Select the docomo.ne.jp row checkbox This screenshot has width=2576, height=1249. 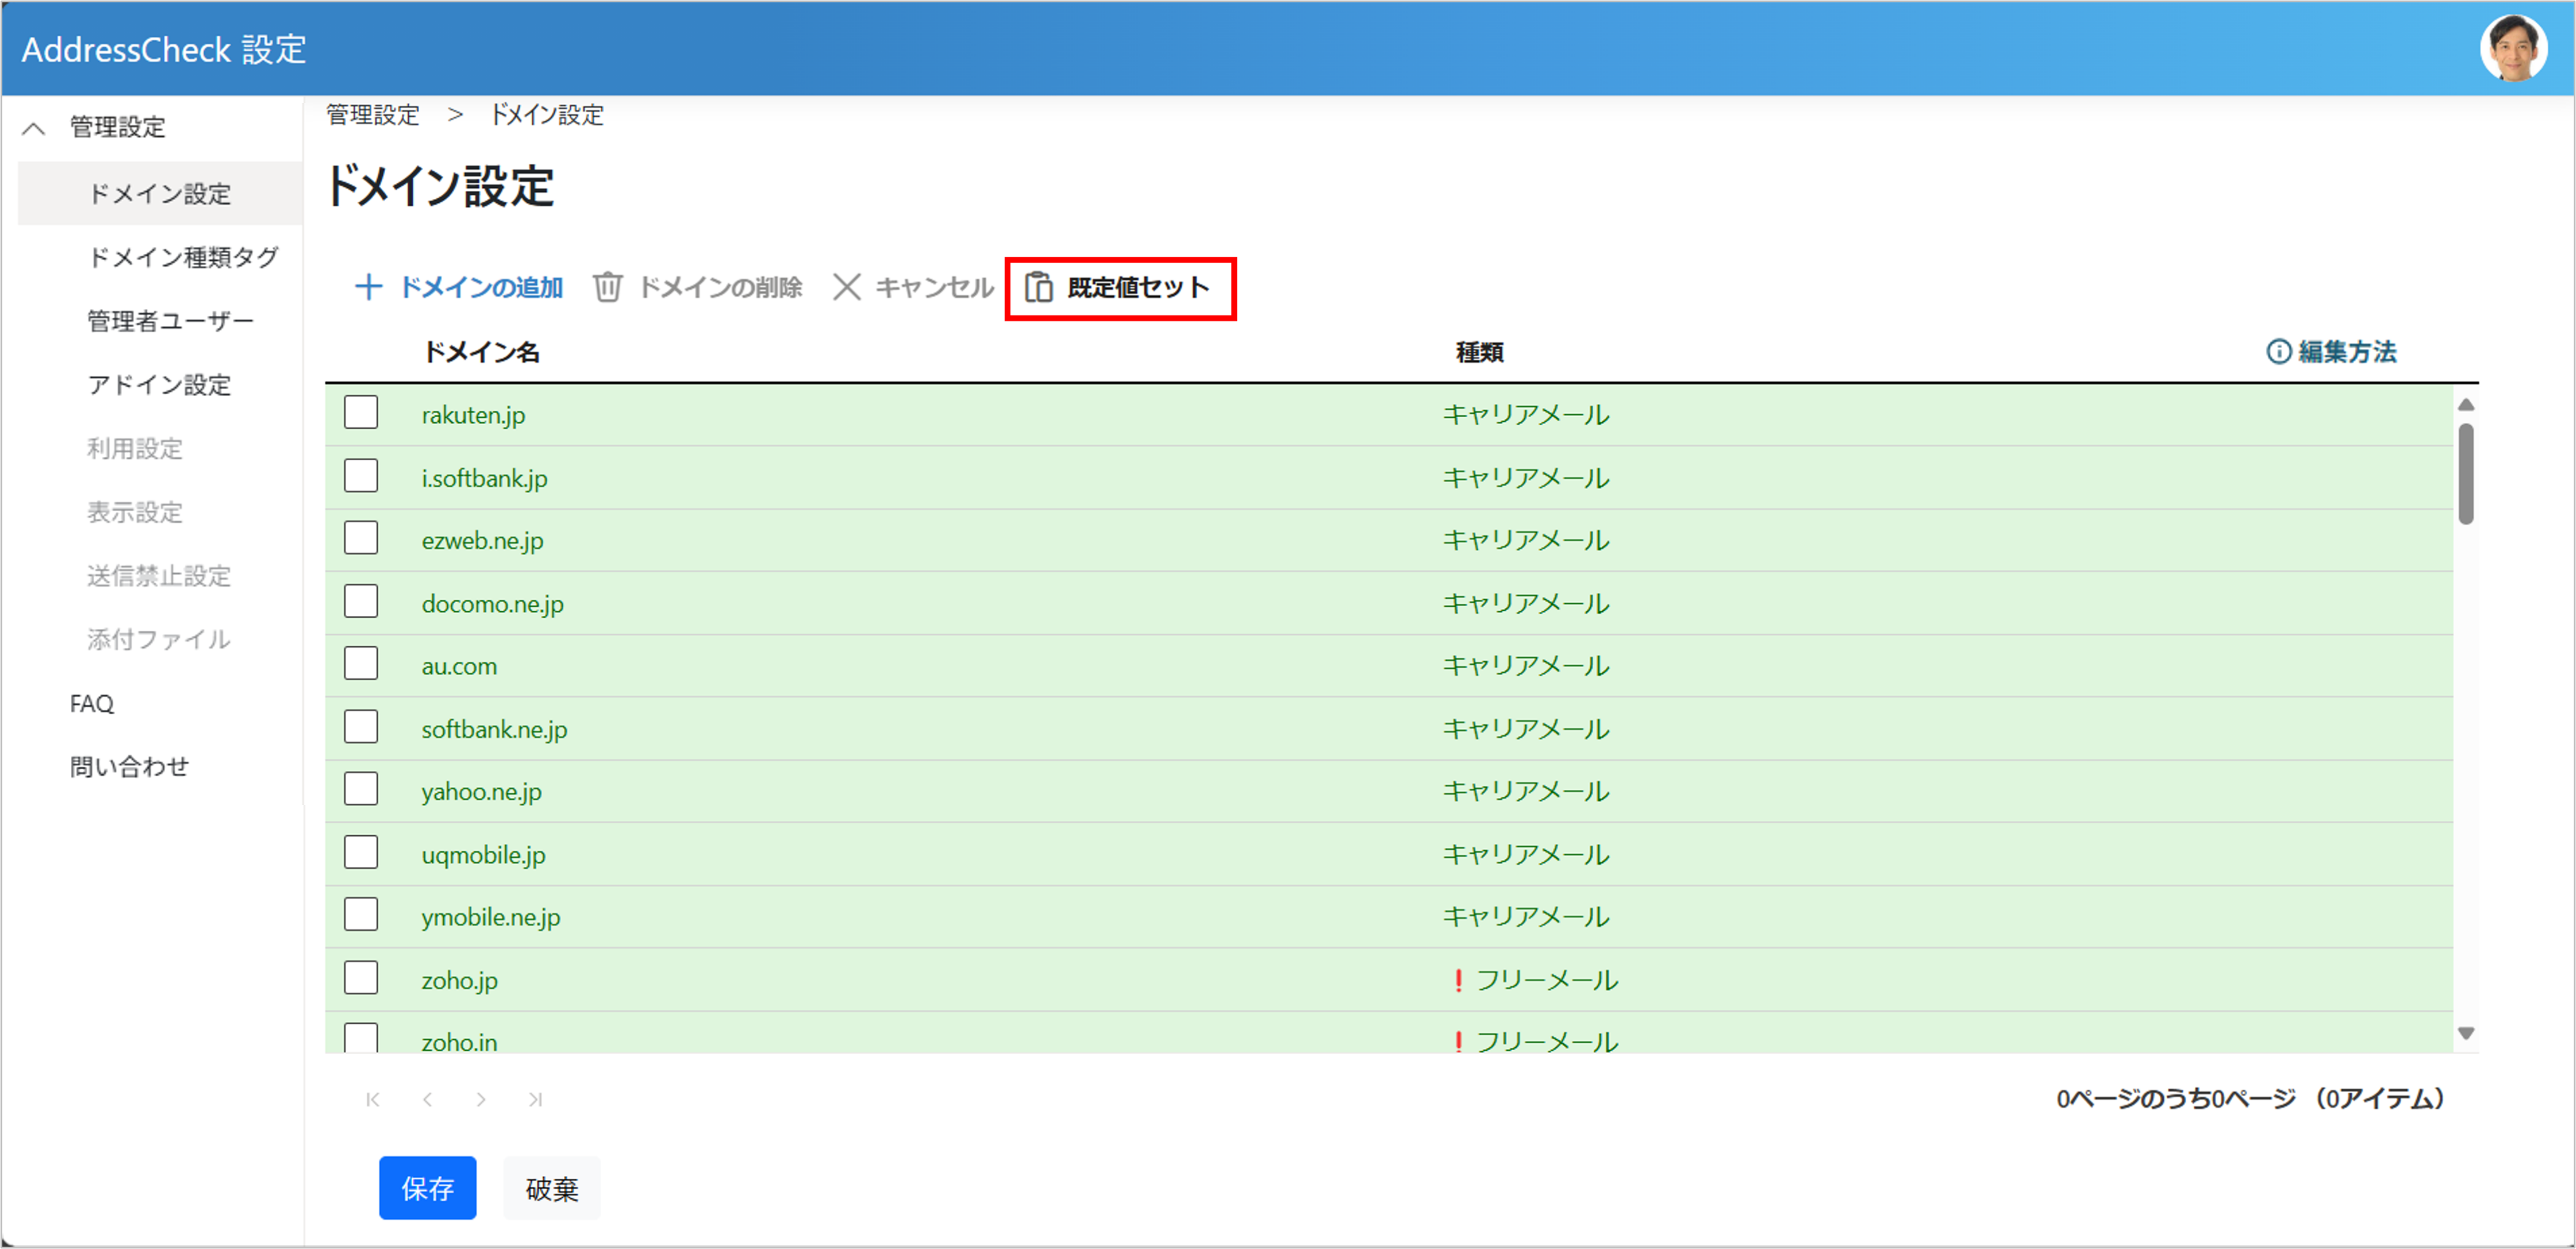pyautogui.click(x=361, y=601)
